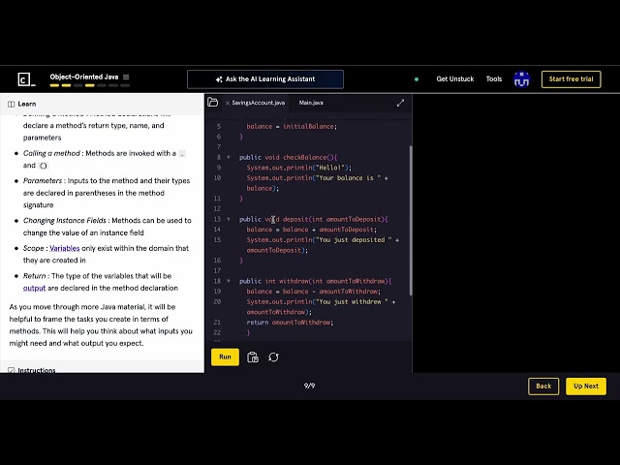Viewport: 620px width, 465px height.
Task: Click line 21 return amountToWithdraw statement
Action: [290, 323]
